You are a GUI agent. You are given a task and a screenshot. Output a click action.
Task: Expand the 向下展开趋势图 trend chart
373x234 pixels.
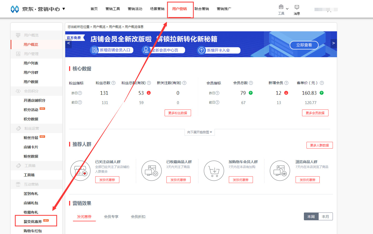200,132
